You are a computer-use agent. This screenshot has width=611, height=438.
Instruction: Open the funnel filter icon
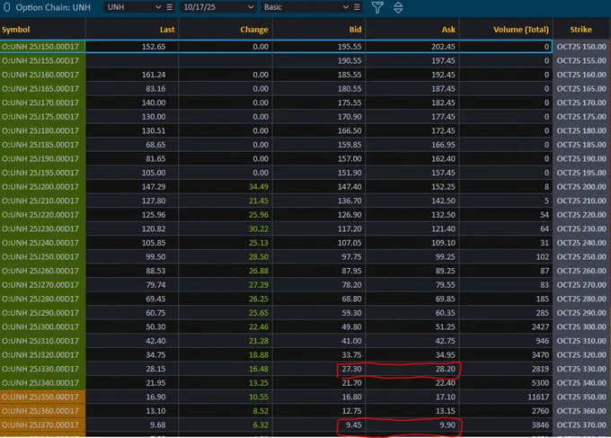[377, 7]
